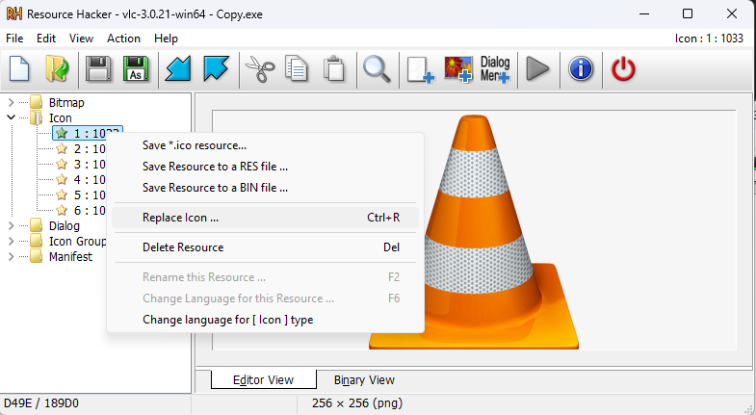Image resolution: width=756 pixels, height=415 pixels.
Task: Click the blue down-left arrow import icon
Action: [178, 69]
